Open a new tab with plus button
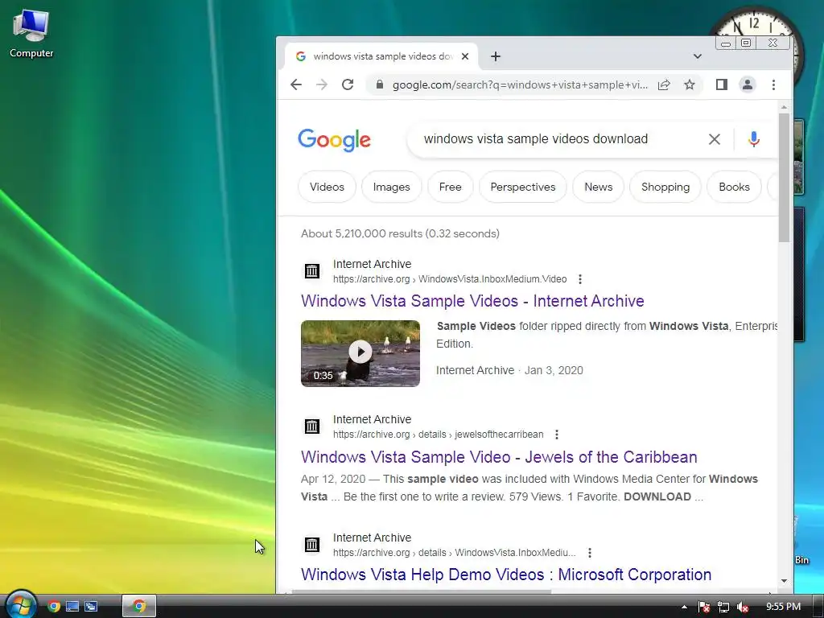This screenshot has width=824, height=618. [496, 56]
